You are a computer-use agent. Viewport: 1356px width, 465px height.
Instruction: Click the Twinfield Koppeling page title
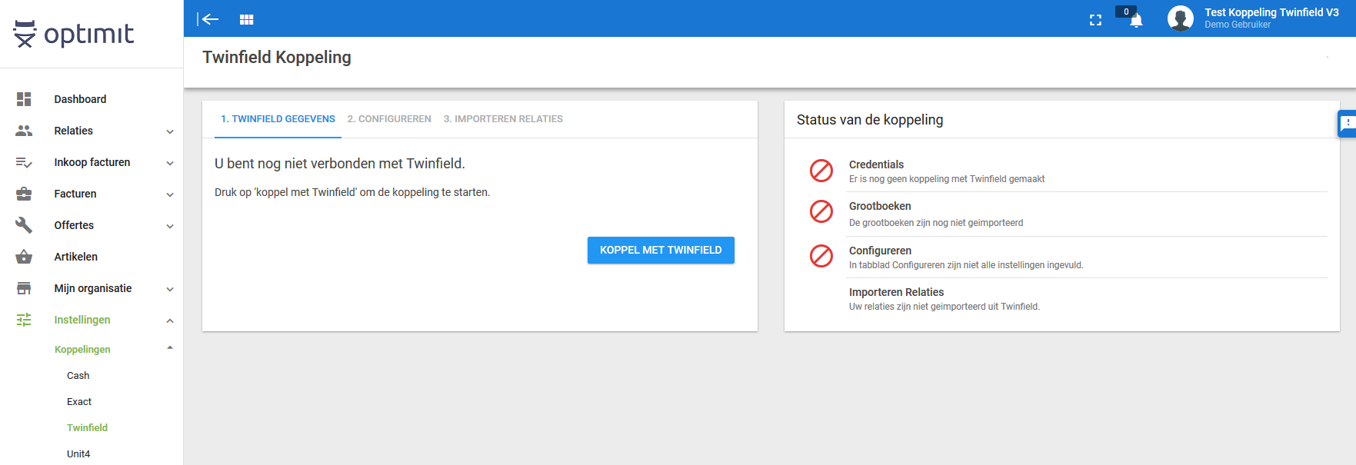277,58
